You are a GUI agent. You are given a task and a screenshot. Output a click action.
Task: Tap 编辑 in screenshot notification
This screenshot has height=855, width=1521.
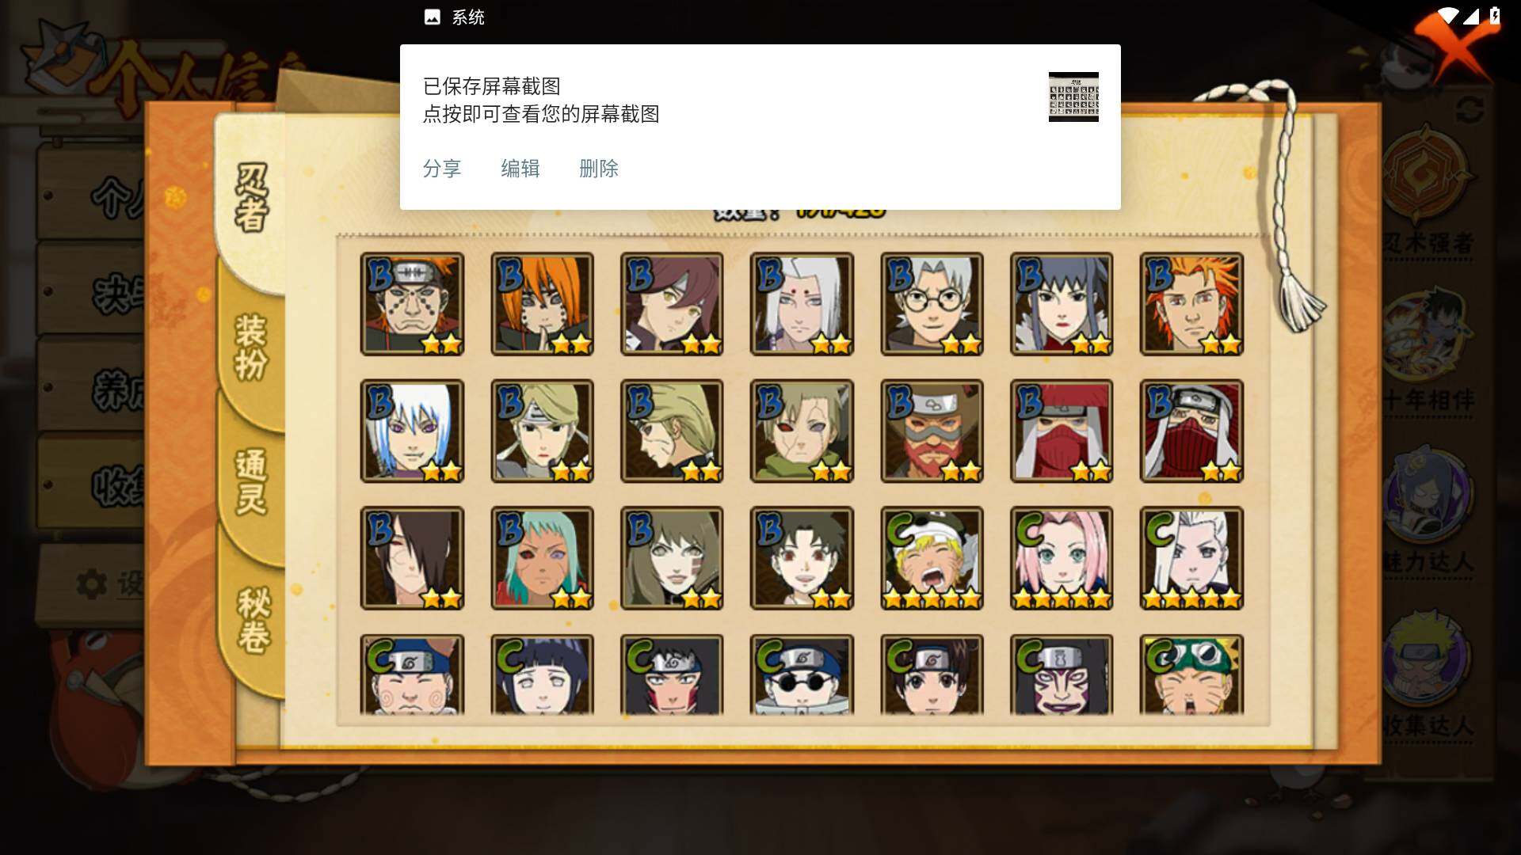pyautogui.click(x=520, y=169)
